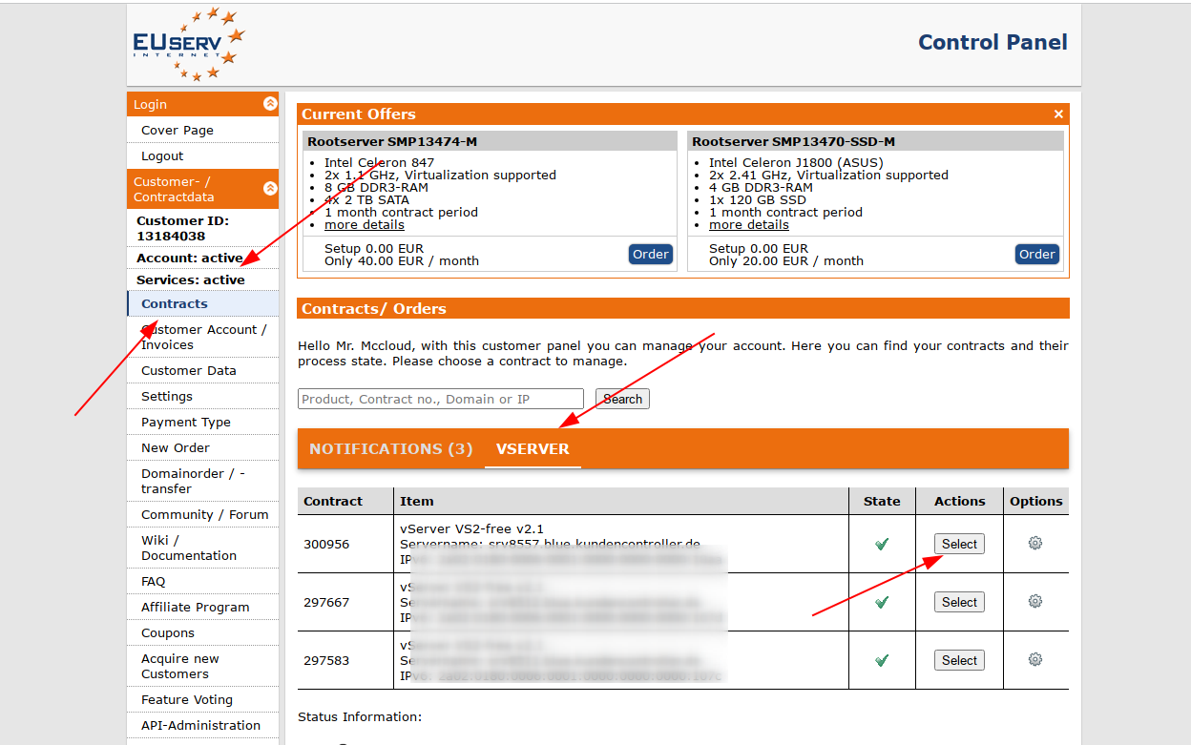Switch to the VSERVER tab

(533, 448)
